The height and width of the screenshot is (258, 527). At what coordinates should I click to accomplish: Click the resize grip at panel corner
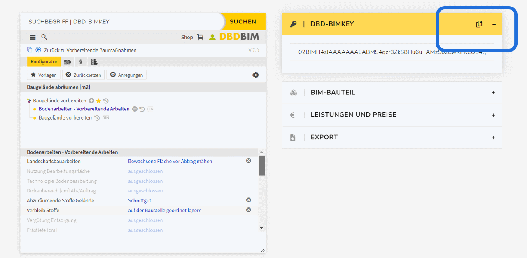(263, 250)
